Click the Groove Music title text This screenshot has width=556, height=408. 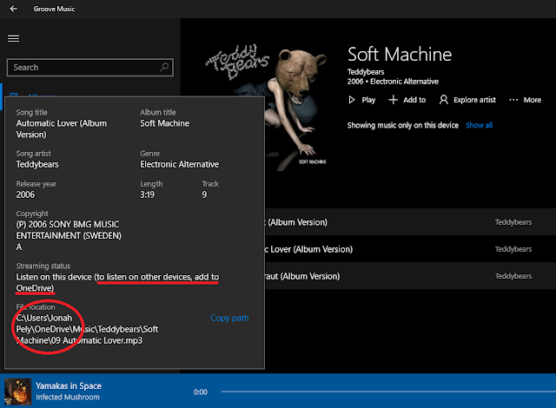tap(54, 9)
